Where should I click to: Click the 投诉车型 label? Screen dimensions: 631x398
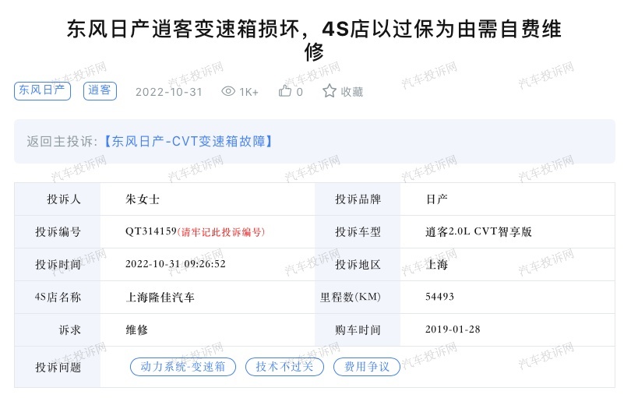point(358,232)
